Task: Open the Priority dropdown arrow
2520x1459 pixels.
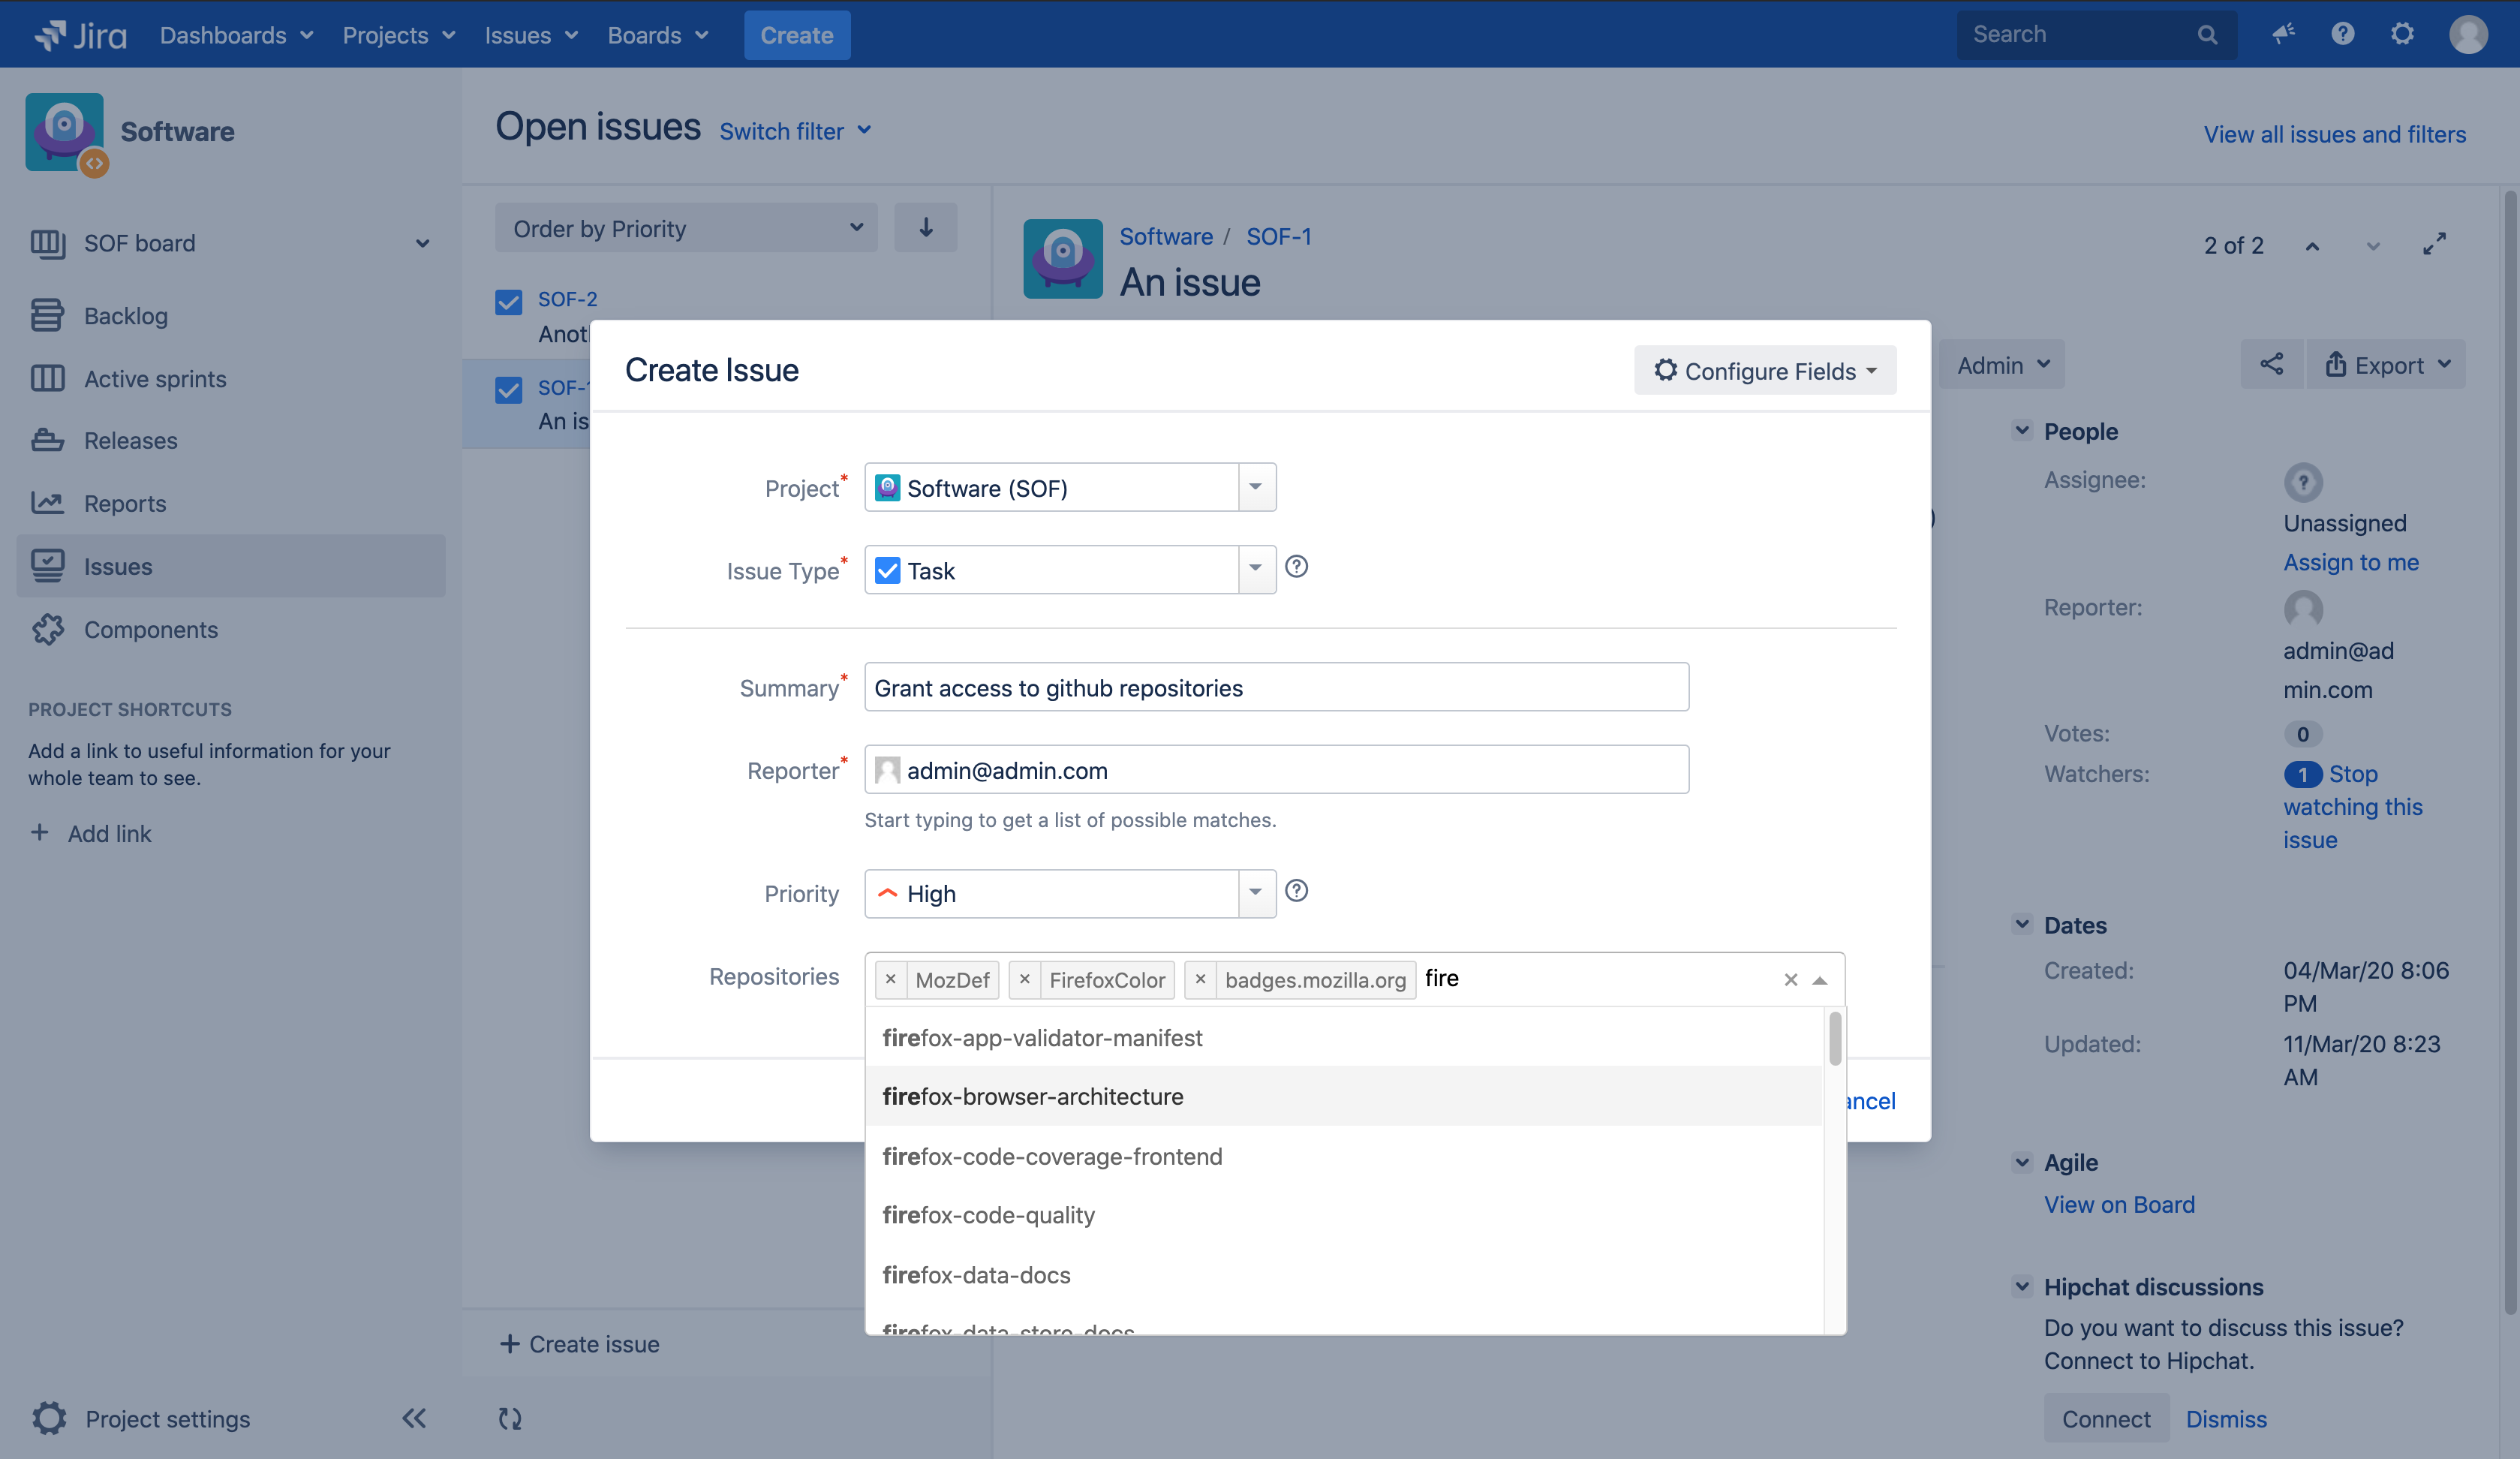Action: point(1256,892)
